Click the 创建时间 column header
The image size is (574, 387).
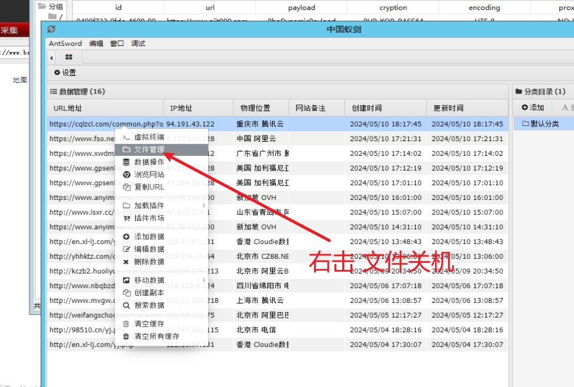pos(366,108)
